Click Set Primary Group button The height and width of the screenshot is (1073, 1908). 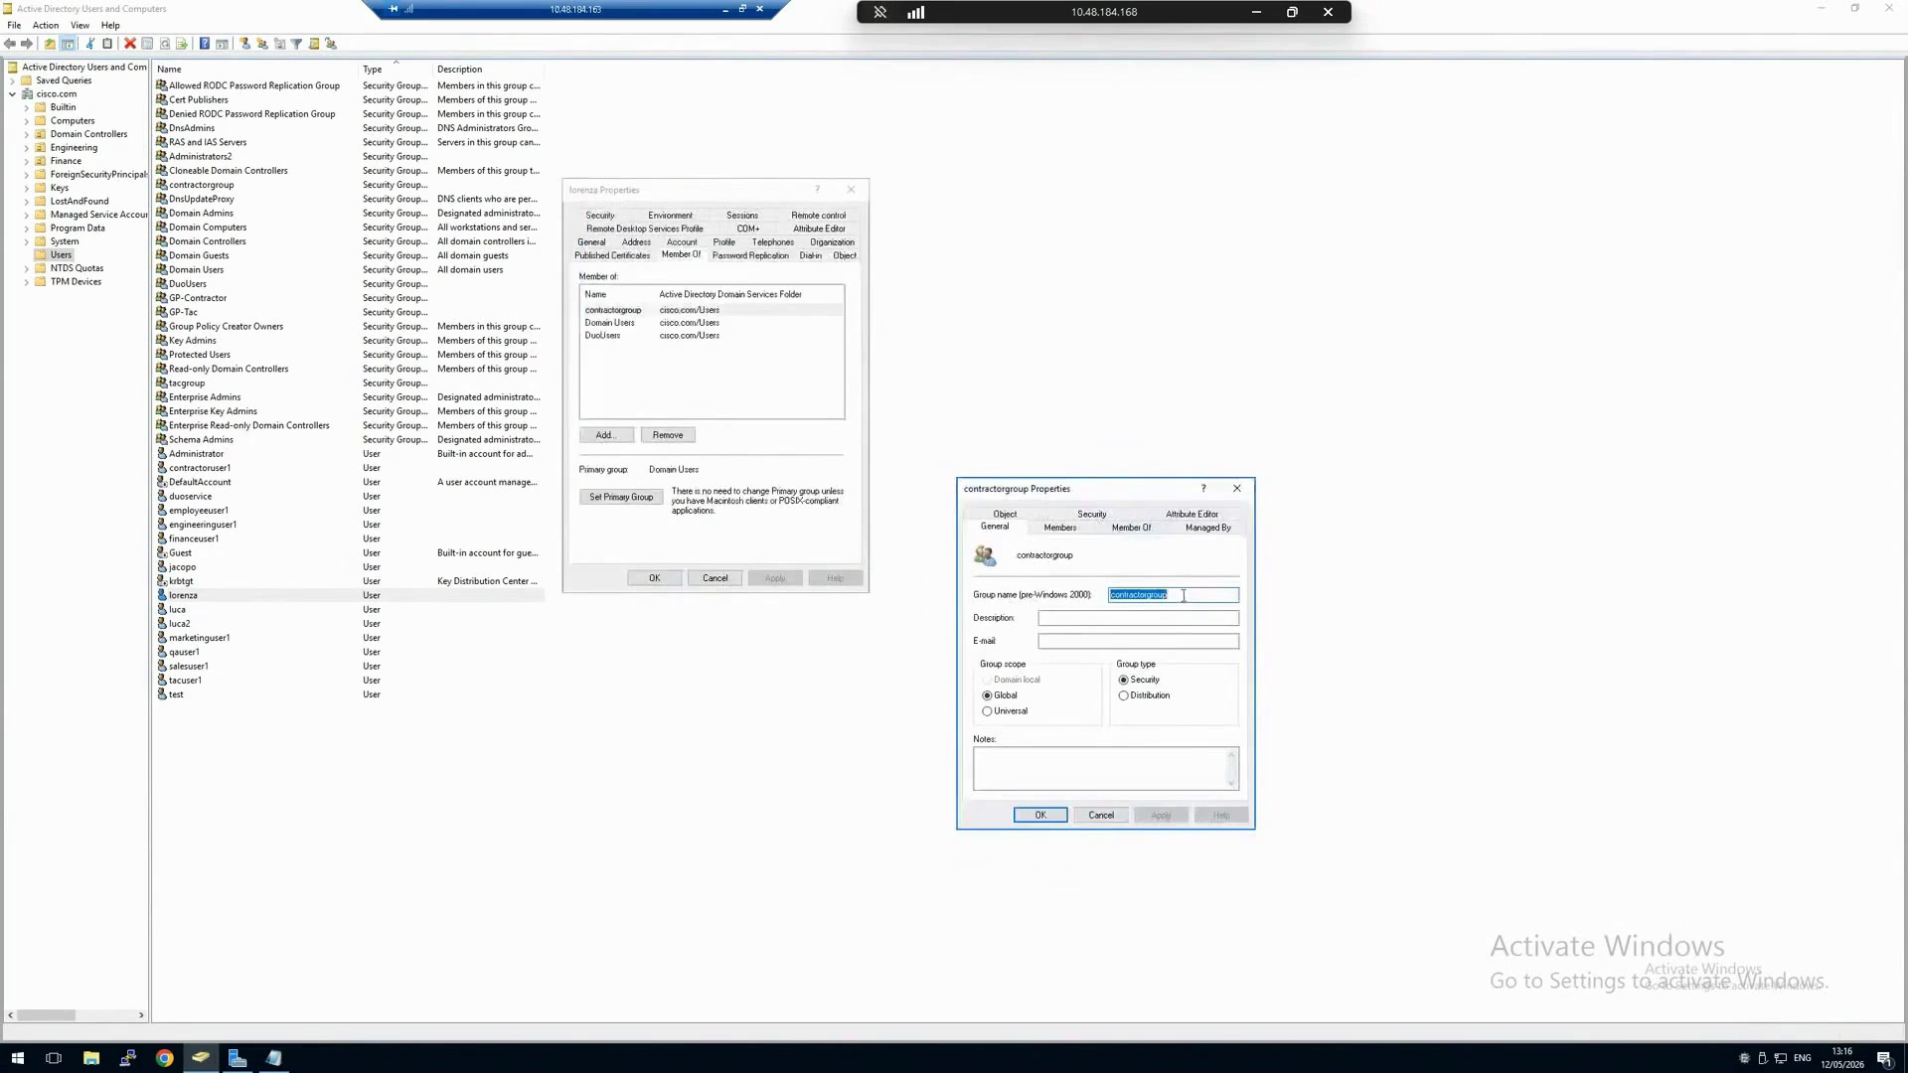(x=621, y=497)
